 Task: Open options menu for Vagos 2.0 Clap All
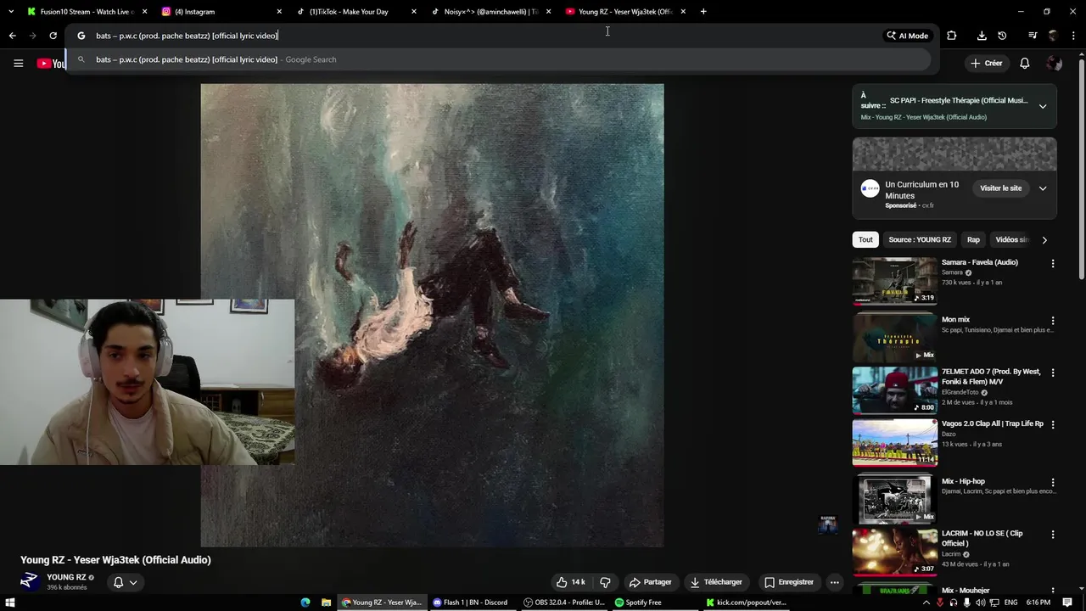pos(1053,424)
